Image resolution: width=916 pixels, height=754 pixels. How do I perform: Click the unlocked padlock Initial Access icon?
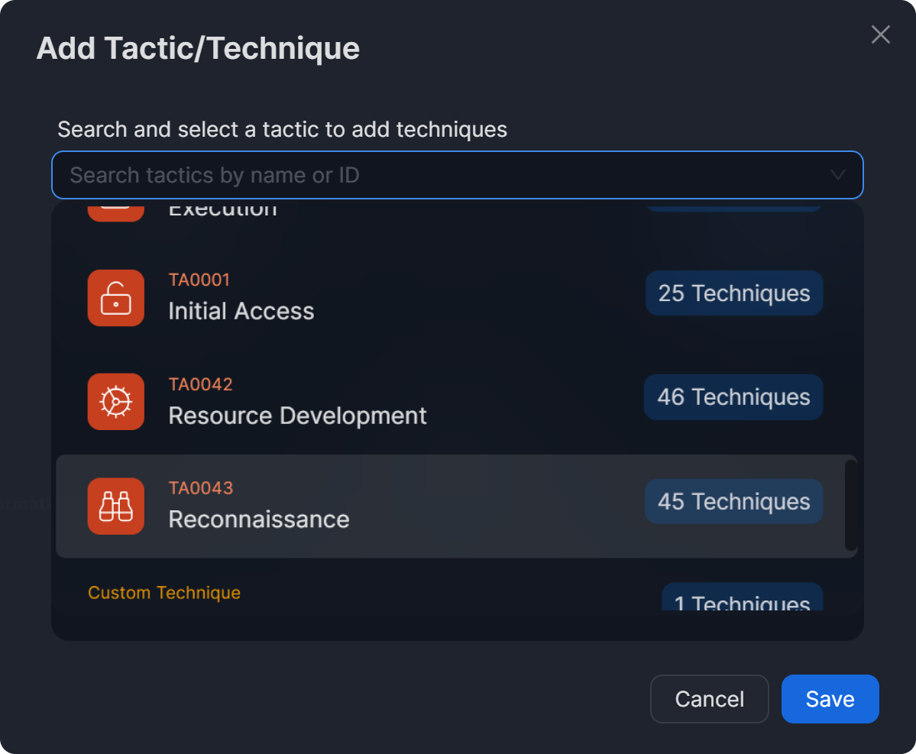116,298
